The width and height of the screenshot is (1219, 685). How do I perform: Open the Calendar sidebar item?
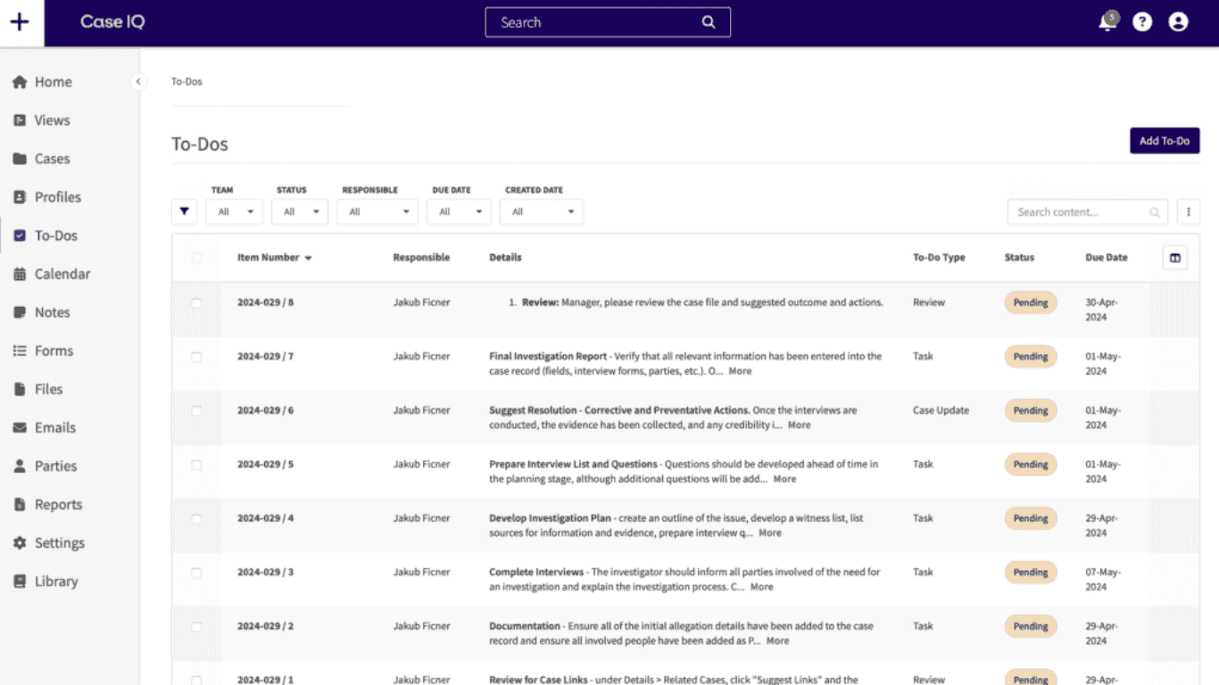[62, 274]
